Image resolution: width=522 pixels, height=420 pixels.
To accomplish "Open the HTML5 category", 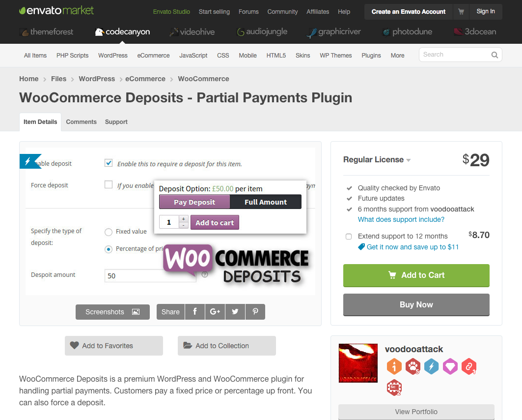I will tap(276, 56).
